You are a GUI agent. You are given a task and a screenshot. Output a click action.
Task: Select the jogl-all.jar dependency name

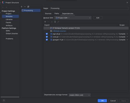click(56, 34)
